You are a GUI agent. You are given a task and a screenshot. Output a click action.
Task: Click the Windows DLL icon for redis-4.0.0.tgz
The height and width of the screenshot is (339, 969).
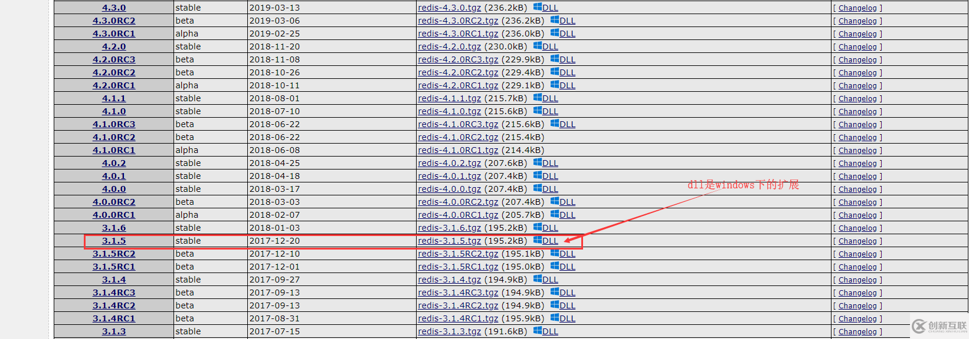(538, 188)
